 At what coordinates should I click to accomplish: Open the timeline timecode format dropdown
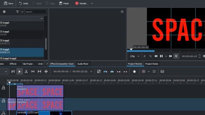coord(91,72)
